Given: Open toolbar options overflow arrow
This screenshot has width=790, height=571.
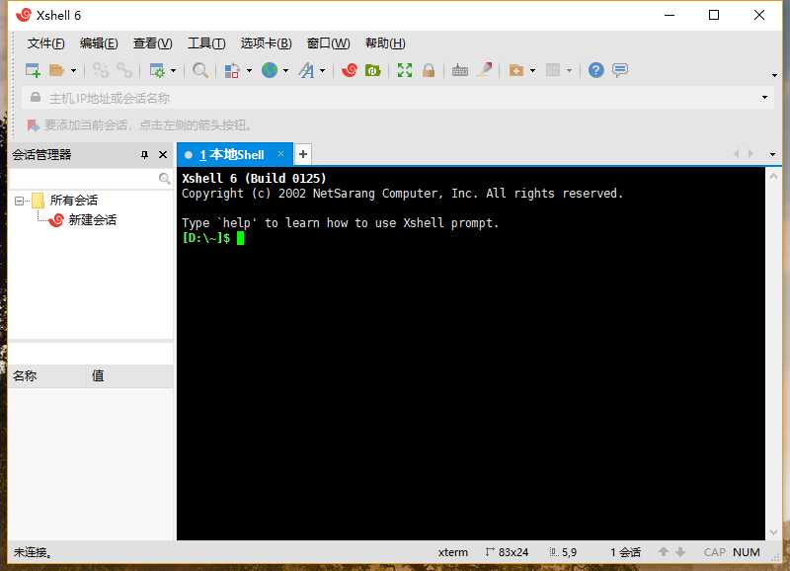Looking at the screenshot, I should point(774,76).
